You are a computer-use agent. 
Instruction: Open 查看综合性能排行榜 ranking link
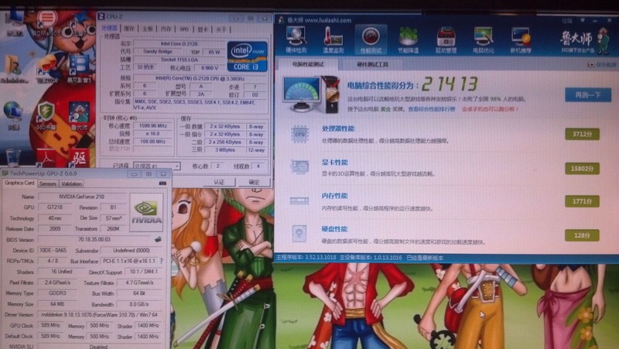(431, 109)
